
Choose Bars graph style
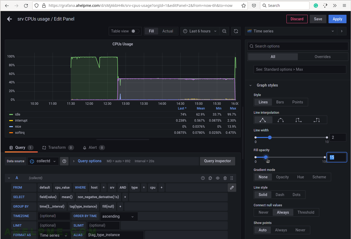(280, 102)
